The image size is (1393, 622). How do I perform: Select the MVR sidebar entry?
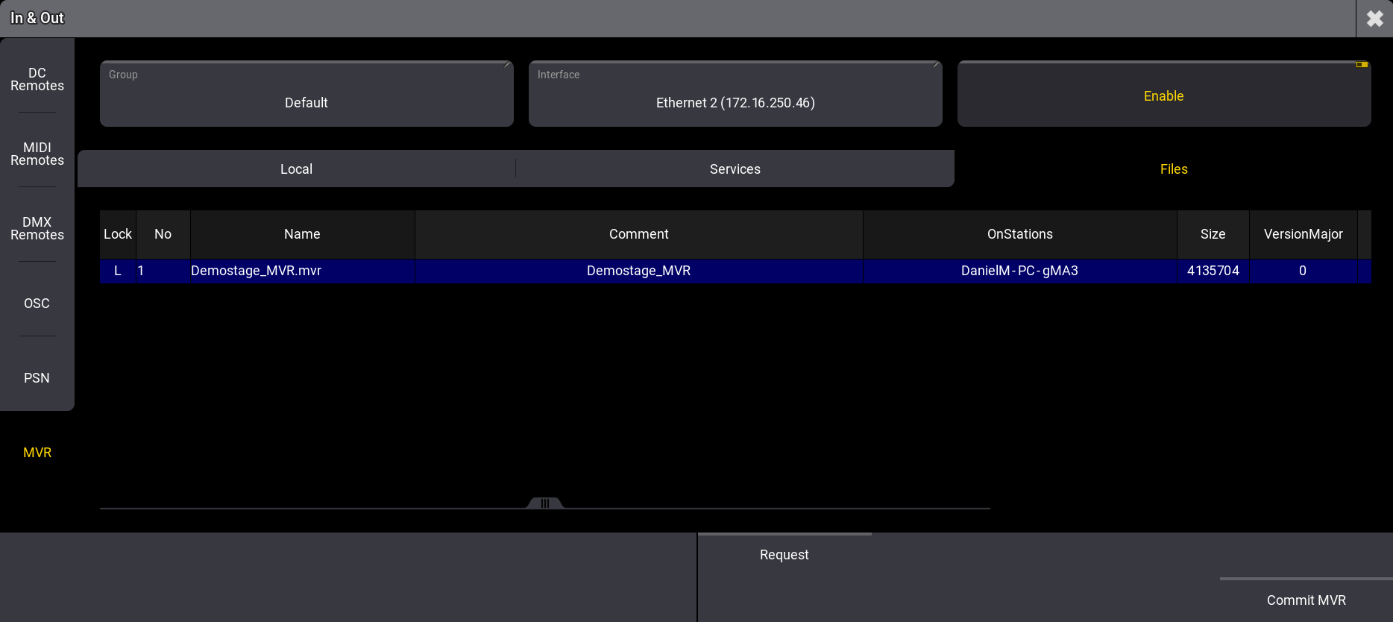click(x=37, y=453)
